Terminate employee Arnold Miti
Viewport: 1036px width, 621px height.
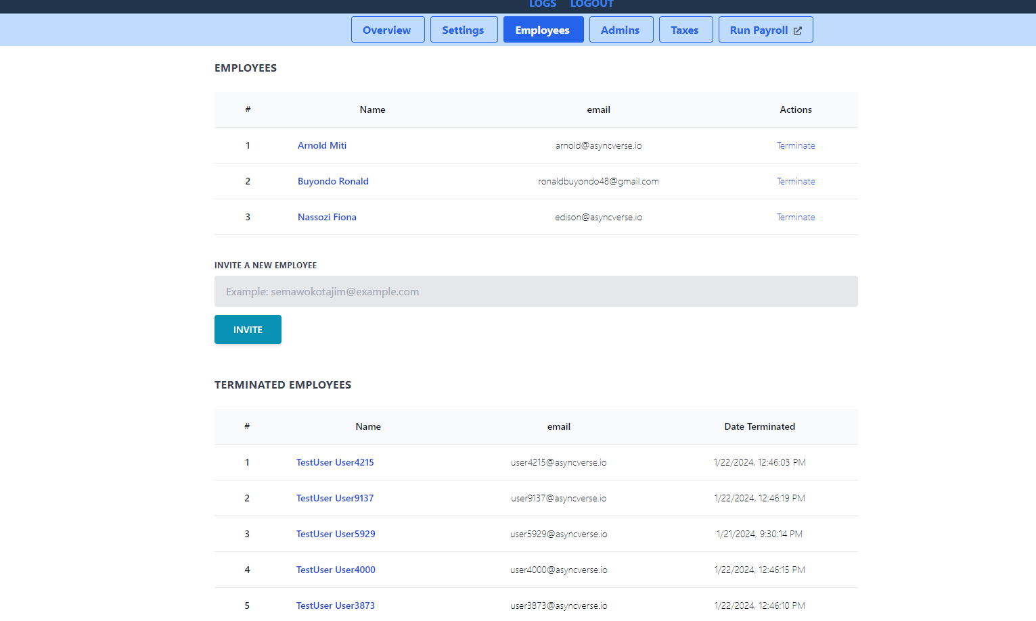click(796, 145)
